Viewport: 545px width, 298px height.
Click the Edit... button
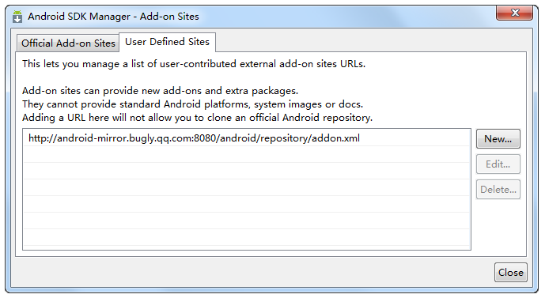498,164
